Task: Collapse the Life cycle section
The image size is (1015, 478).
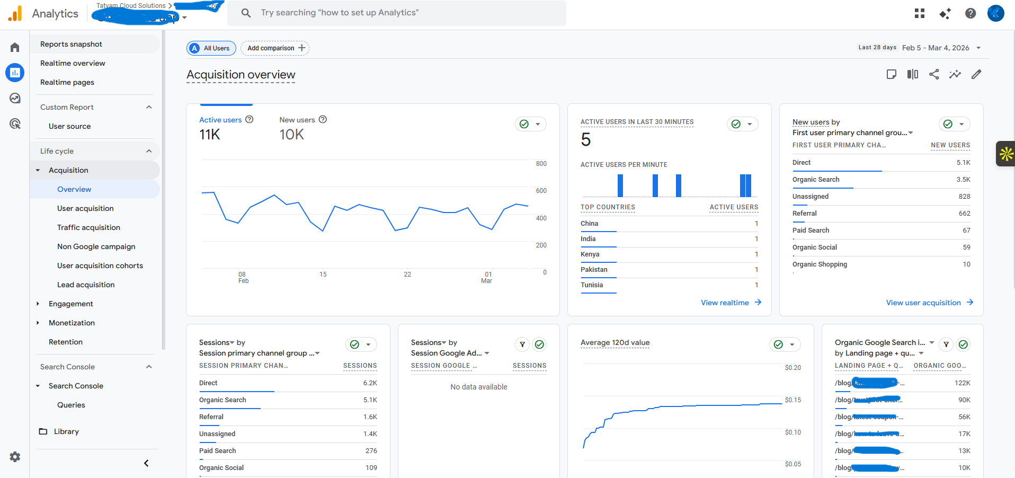Action: (149, 151)
